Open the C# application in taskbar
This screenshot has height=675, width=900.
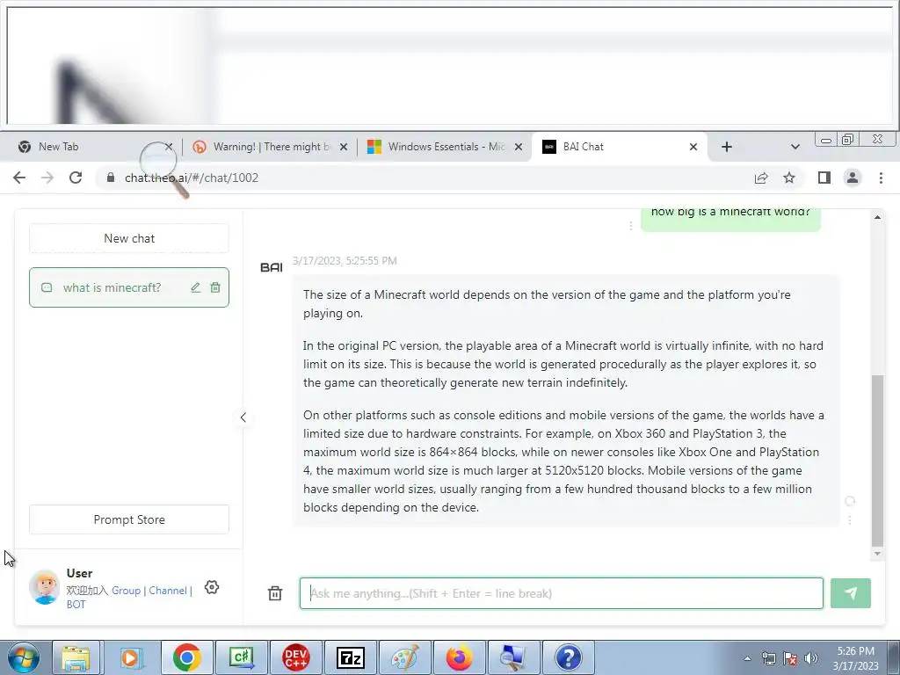coord(241,657)
